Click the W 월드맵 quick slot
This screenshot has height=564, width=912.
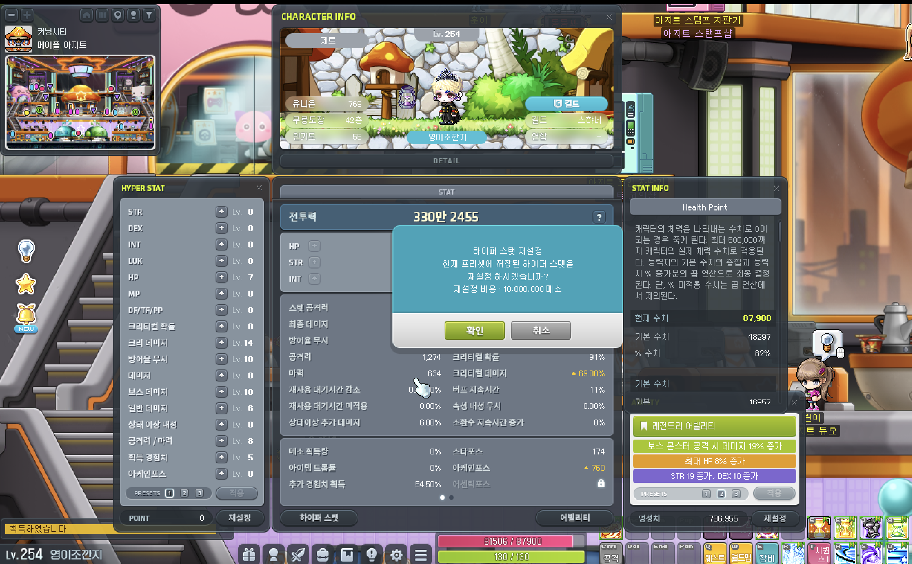point(741,553)
